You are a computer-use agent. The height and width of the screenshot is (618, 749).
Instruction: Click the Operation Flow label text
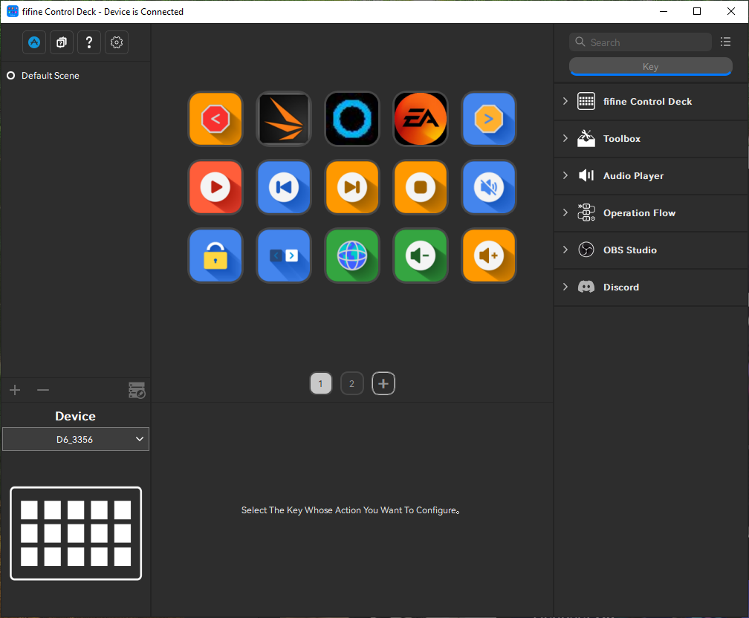click(639, 213)
